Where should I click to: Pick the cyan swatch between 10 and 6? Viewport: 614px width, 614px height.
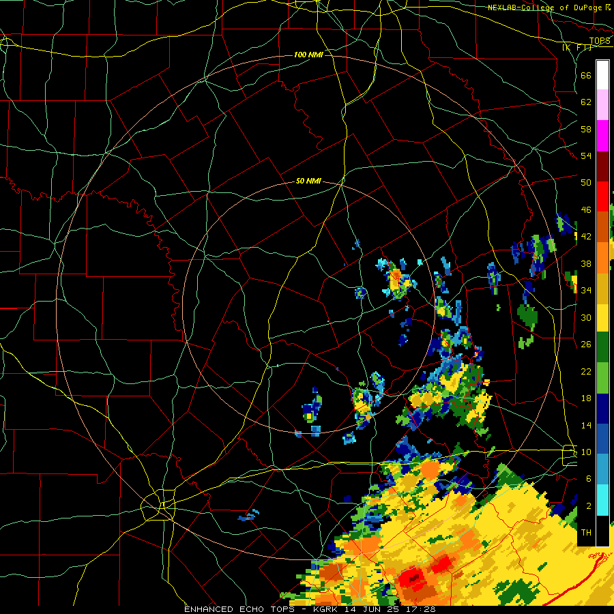(602, 499)
